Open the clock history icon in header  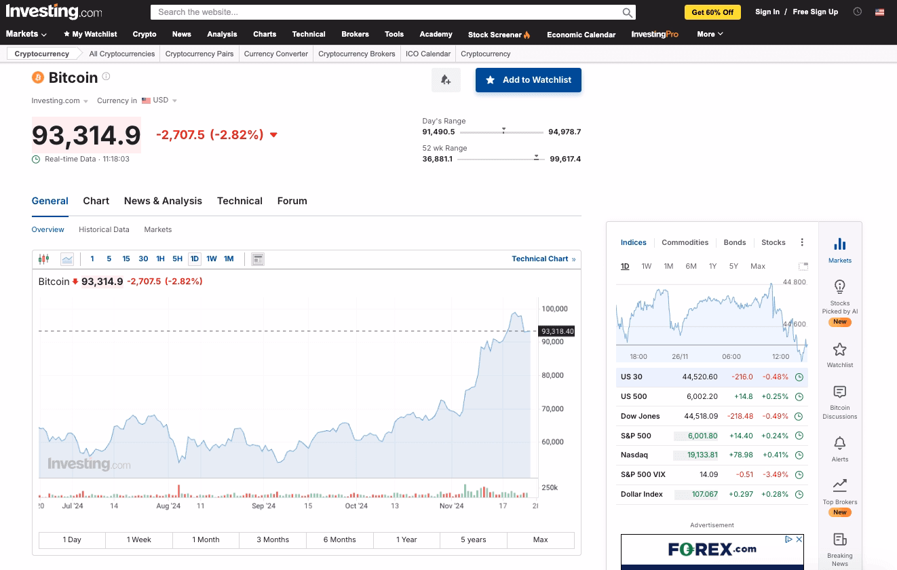click(858, 12)
